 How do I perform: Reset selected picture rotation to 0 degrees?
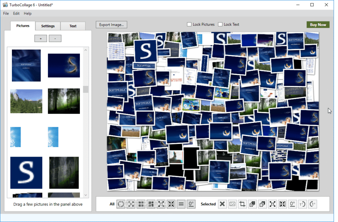tap(292, 204)
